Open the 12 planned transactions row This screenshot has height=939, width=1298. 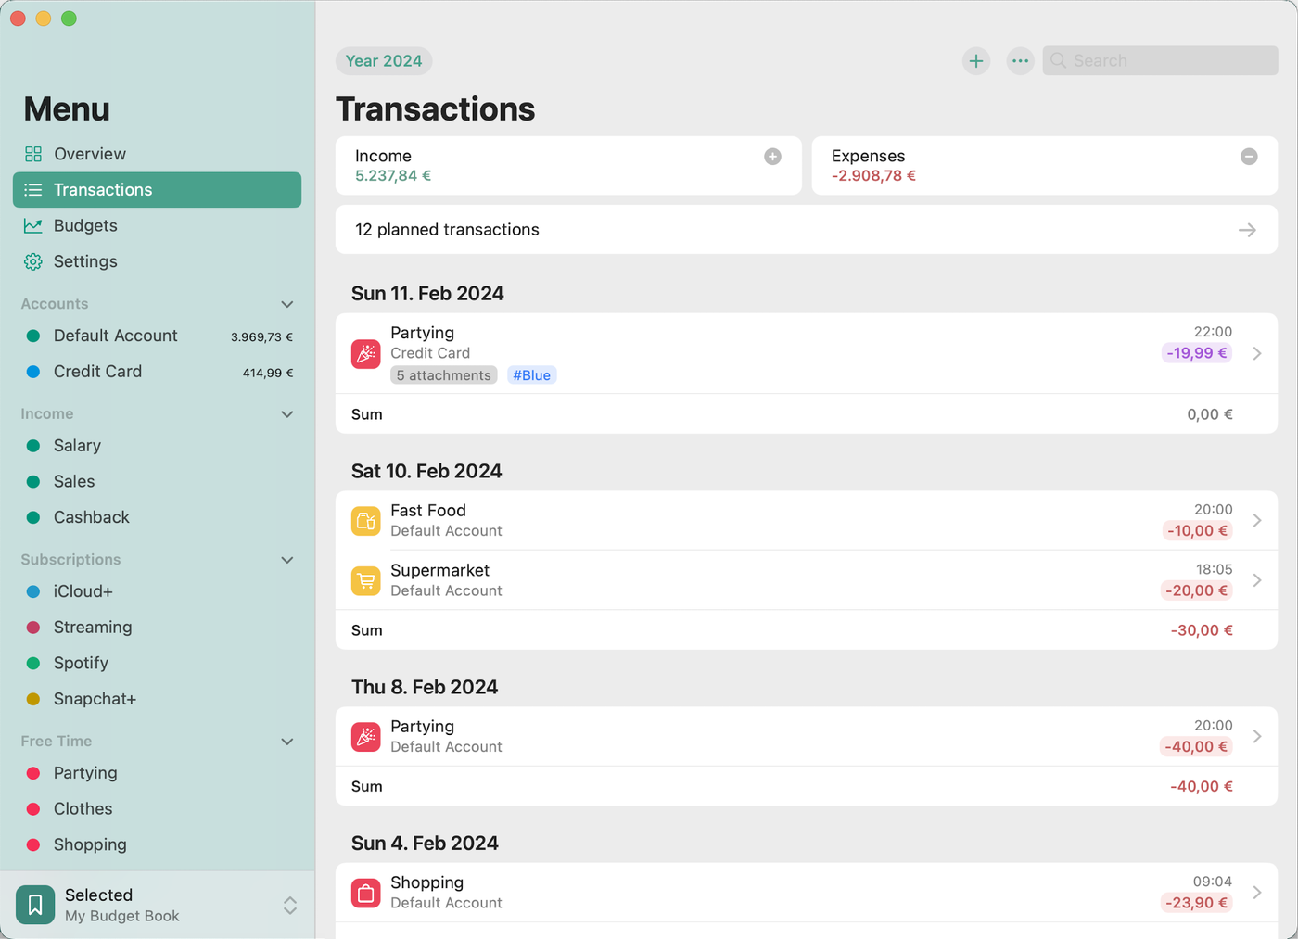pyautogui.click(x=806, y=230)
